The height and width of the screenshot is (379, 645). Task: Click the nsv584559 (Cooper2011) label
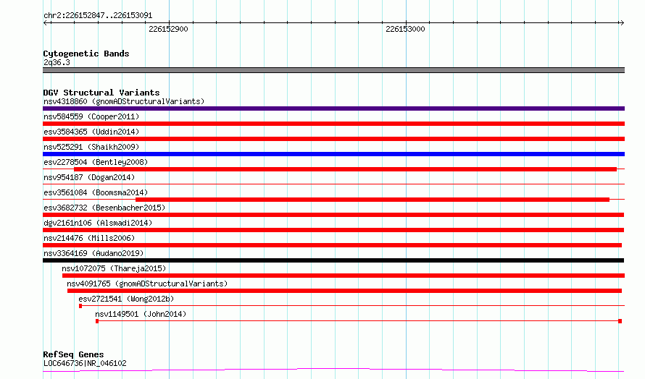[x=91, y=116]
